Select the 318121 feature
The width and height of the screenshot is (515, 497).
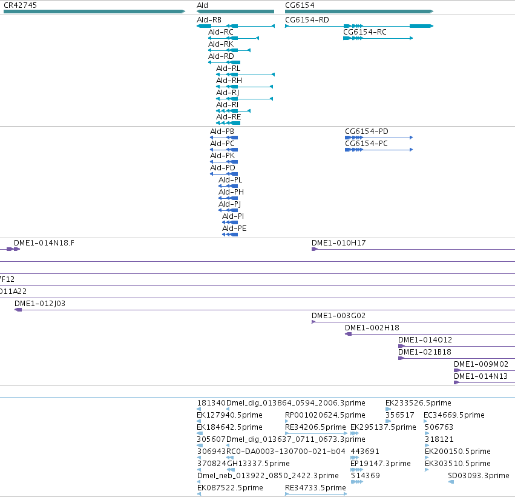coord(427,445)
